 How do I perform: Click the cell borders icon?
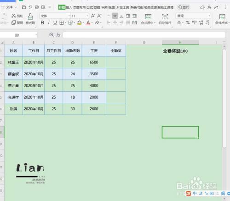point(62,22)
